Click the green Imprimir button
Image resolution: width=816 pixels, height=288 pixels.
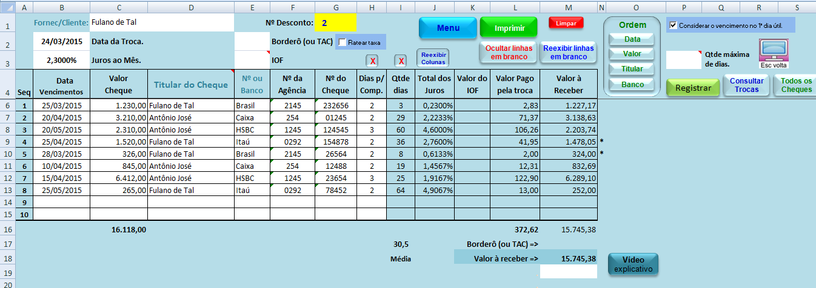pos(509,28)
